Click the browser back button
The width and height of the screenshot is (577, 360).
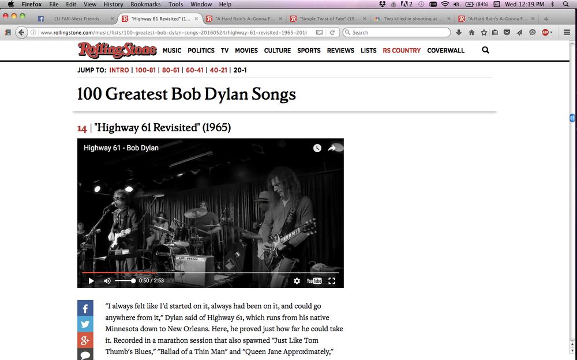[x=21, y=32]
